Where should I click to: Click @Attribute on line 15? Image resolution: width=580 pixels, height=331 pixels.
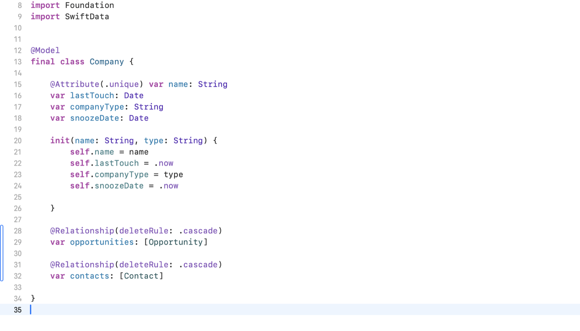pos(75,84)
